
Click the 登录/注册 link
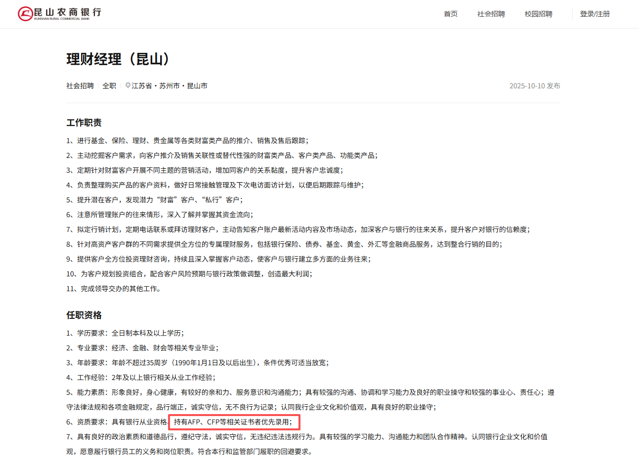[x=595, y=14]
